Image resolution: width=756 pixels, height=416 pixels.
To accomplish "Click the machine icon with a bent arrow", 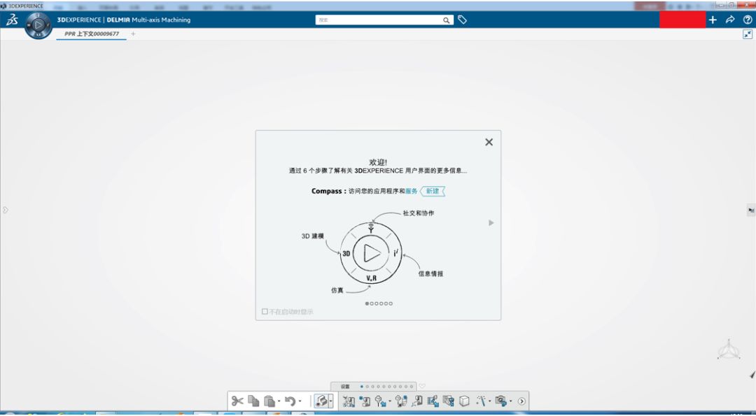I will pos(417,401).
